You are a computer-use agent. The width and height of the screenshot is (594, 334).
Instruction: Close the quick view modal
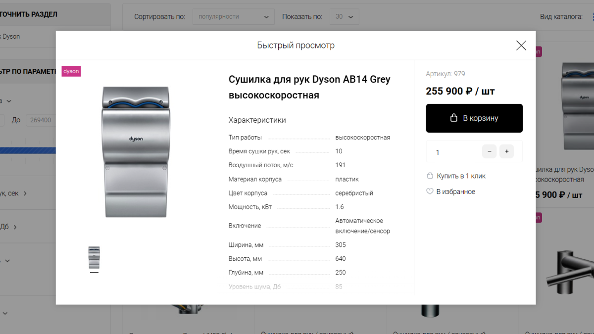click(x=521, y=46)
